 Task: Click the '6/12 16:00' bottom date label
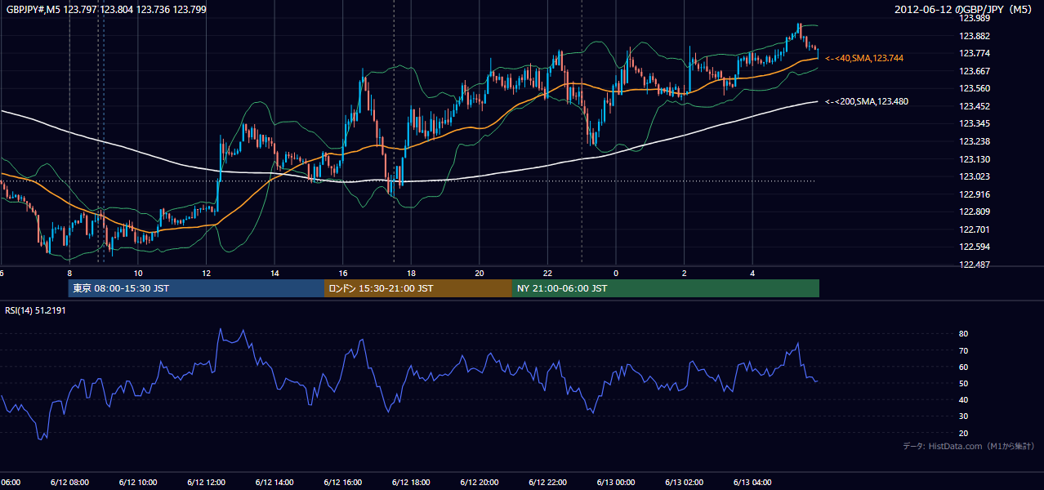click(x=342, y=483)
